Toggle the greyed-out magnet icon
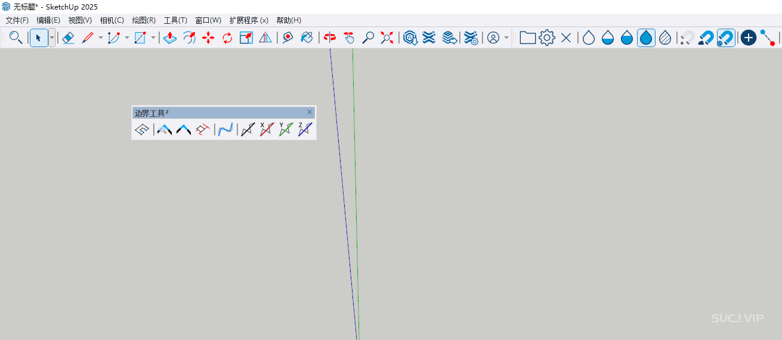Image resolution: width=782 pixels, height=340 pixels. 687,38
